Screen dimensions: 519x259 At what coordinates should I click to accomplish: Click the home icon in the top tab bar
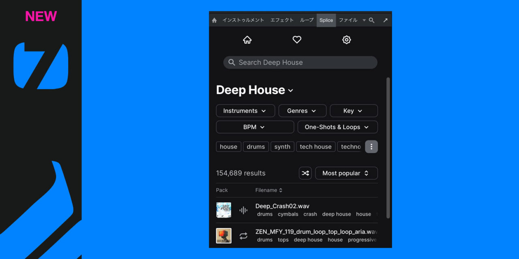tap(214, 20)
